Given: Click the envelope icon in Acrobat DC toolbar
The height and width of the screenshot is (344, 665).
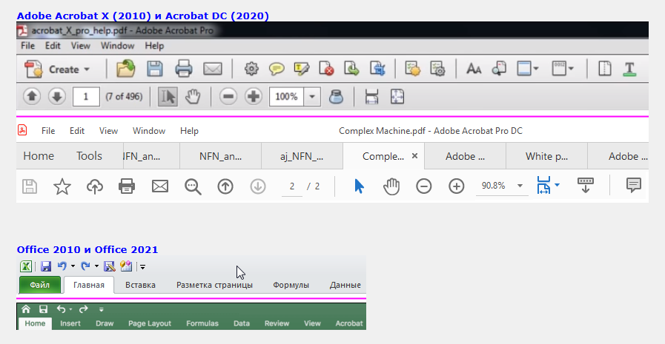Looking at the screenshot, I should [x=160, y=186].
